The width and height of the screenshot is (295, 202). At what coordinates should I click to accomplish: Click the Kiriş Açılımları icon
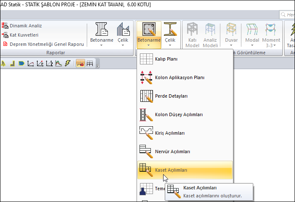pyautogui.click(x=146, y=133)
